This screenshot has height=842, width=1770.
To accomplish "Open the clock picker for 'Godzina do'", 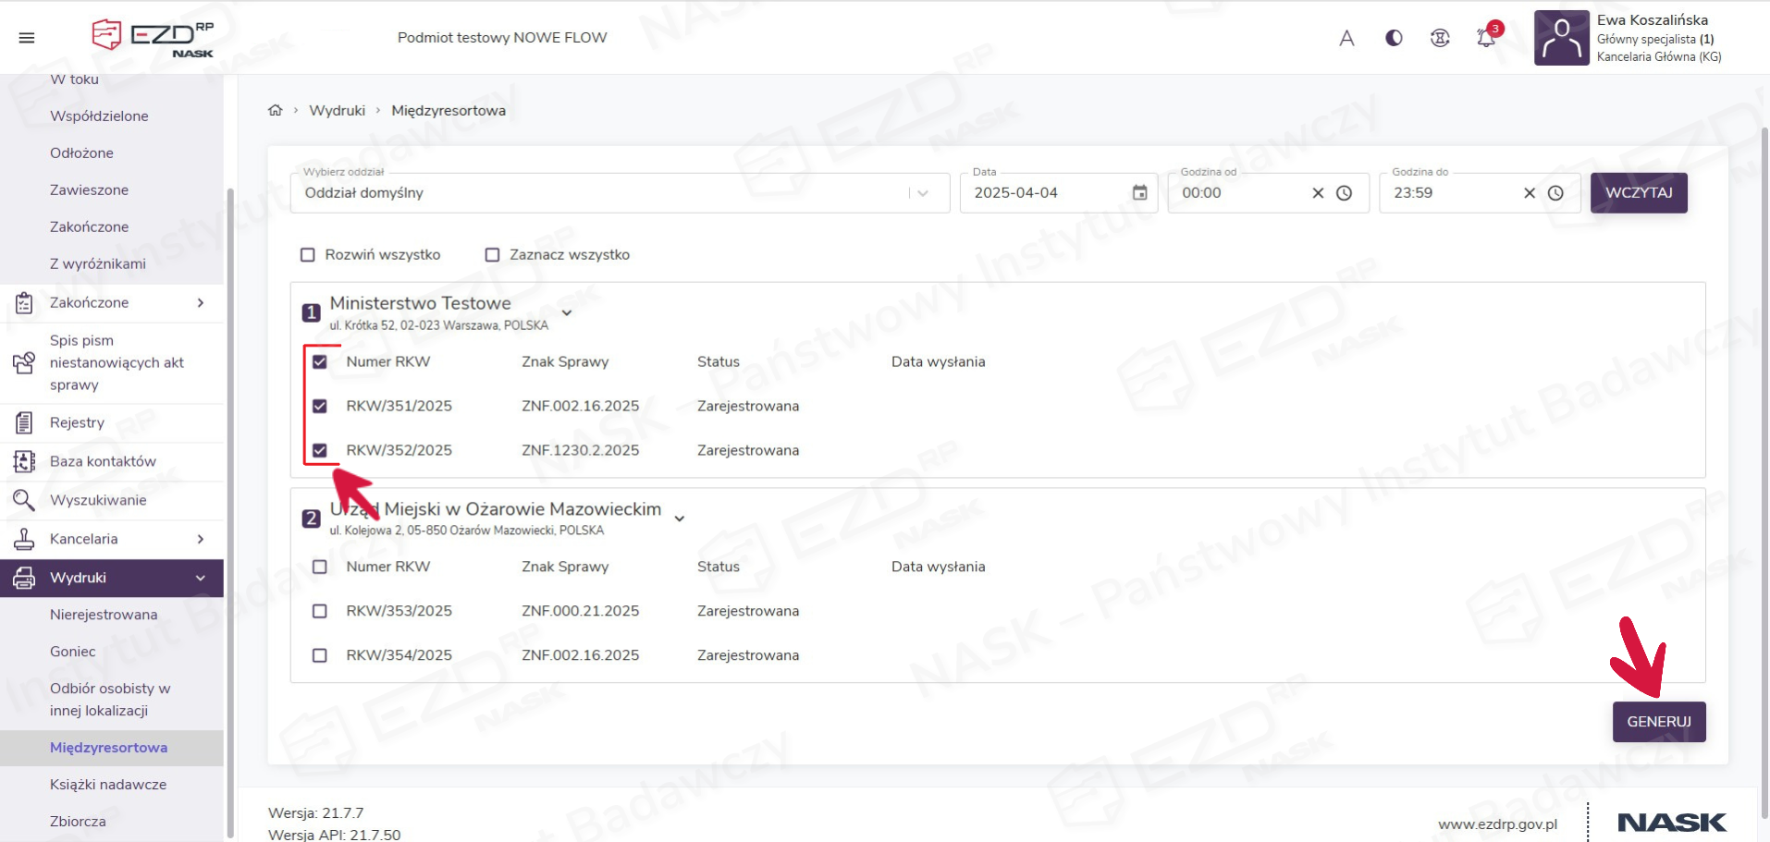I will pyautogui.click(x=1555, y=193).
